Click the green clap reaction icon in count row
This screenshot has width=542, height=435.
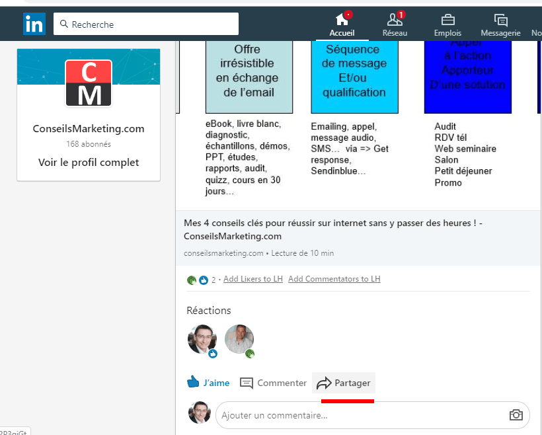192,280
